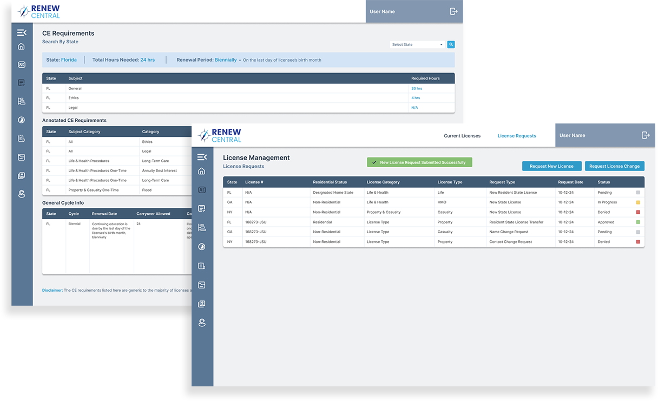
Task: Click Biennial cycle cell in General Cycle Info
Action: (x=74, y=223)
